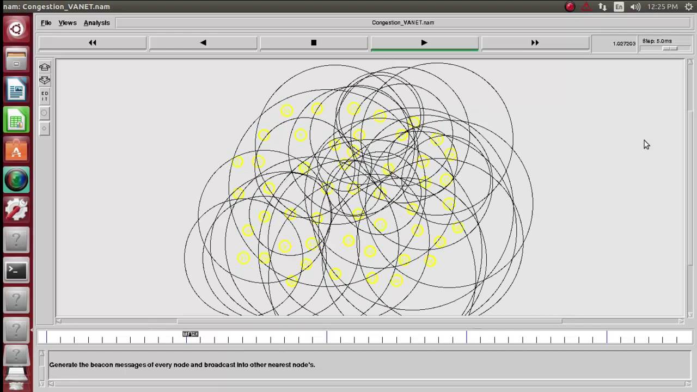Click the smaller circle tool button
The height and width of the screenshot is (392, 697).
[45, 128]
